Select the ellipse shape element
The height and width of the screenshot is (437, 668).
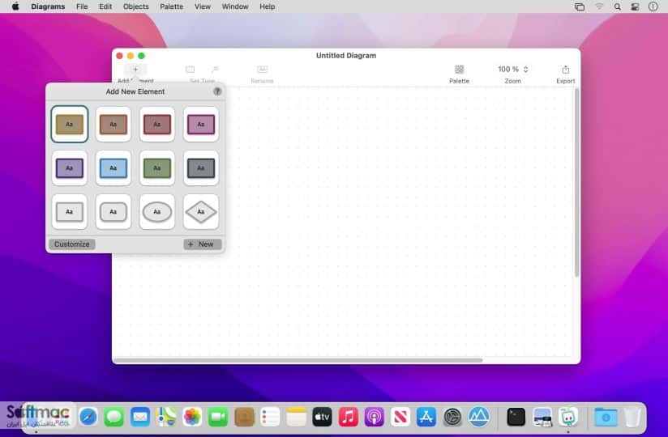point(157,212)
